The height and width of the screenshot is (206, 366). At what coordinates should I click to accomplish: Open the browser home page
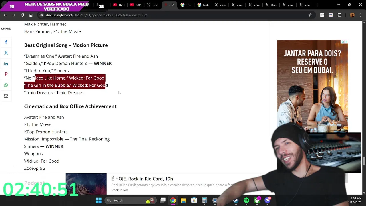click(x=31, y=15)
